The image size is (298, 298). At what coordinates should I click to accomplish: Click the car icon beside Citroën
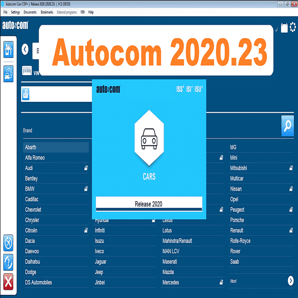[86, 230]
